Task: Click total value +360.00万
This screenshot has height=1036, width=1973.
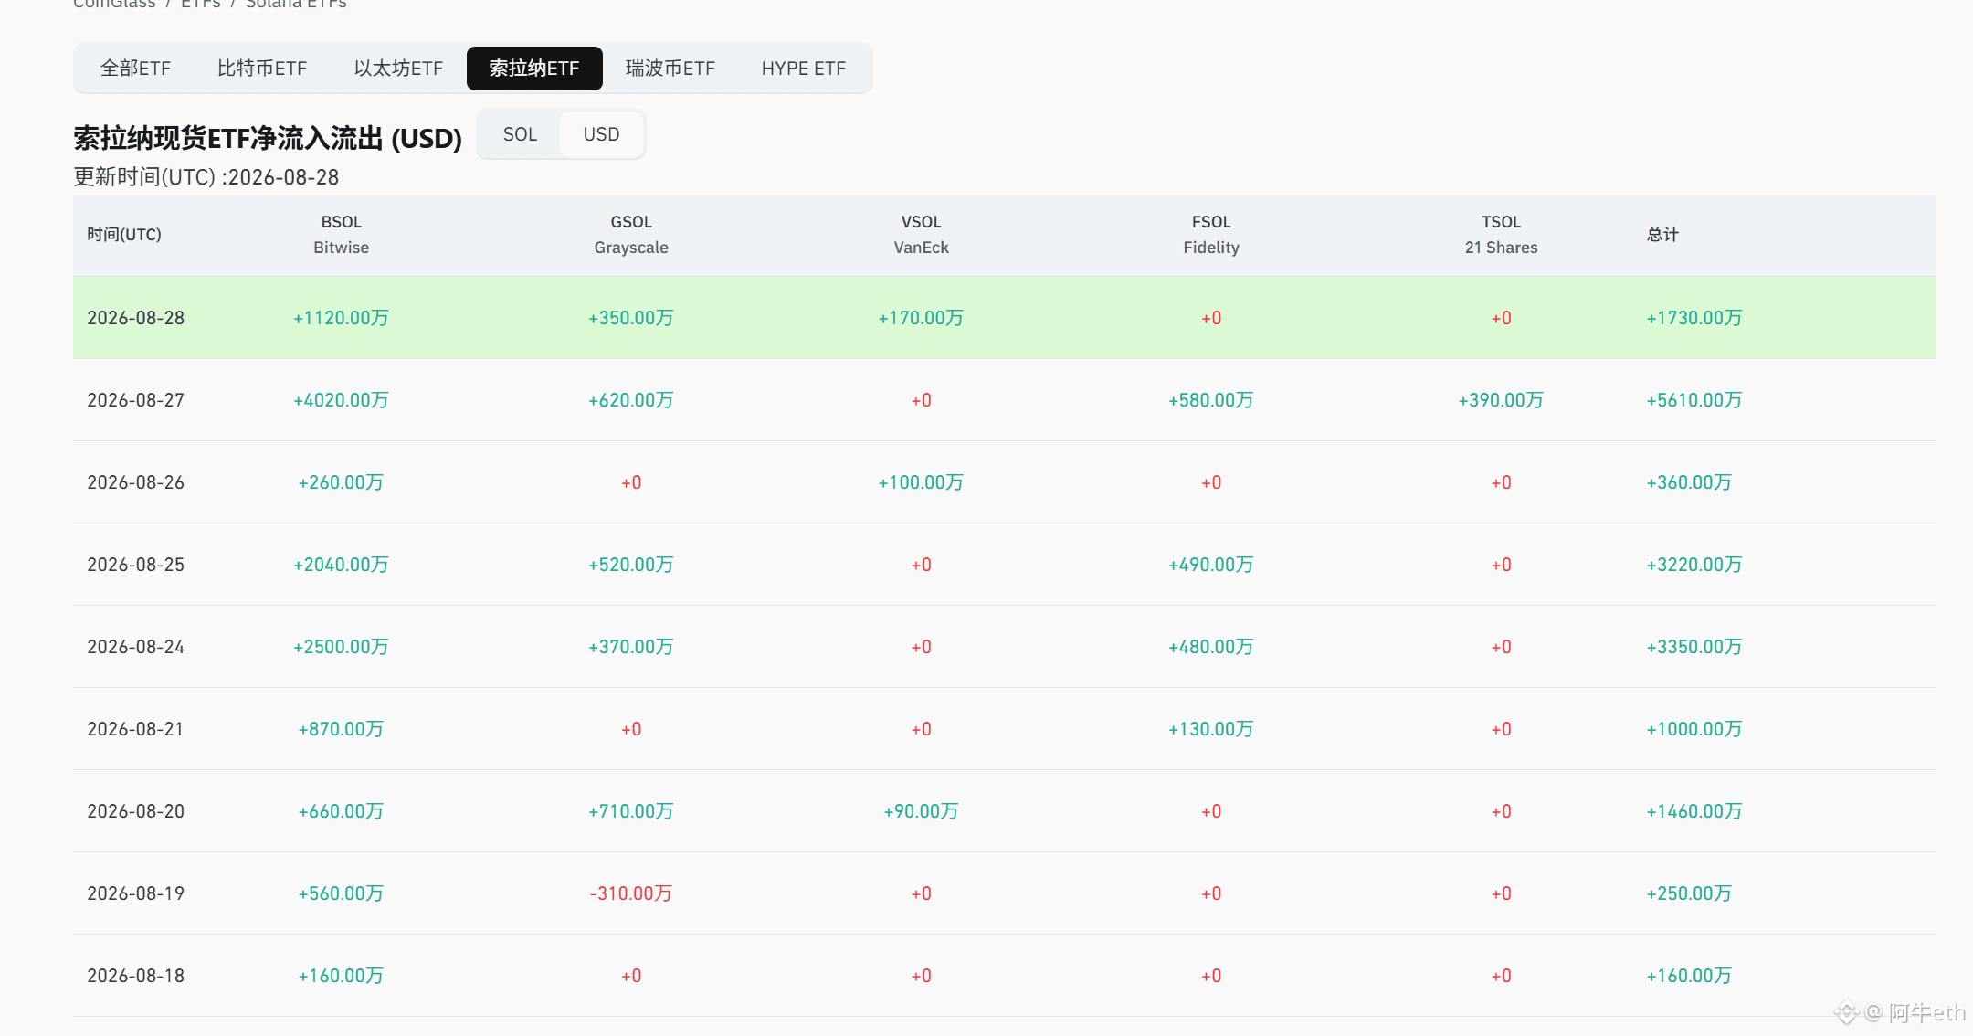Action: (x=1689, y=482)
